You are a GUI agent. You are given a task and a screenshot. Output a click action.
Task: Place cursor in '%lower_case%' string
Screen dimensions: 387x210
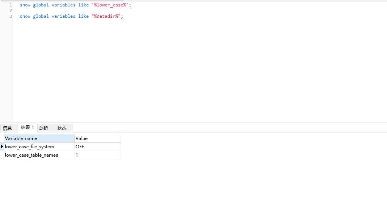point(110,5)
